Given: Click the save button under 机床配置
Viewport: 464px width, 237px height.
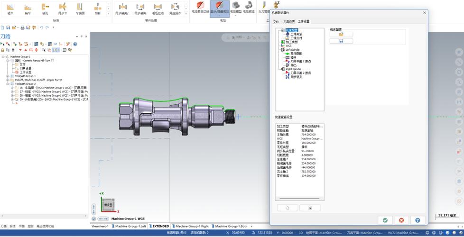Looking at the screenshot, I should [341, 41].
